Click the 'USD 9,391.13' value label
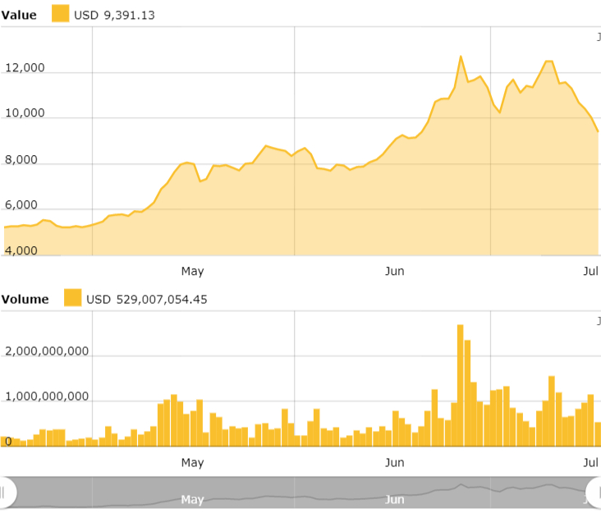Image resolution: width=601 pixels, height=513 pixels. click(114, 16)
